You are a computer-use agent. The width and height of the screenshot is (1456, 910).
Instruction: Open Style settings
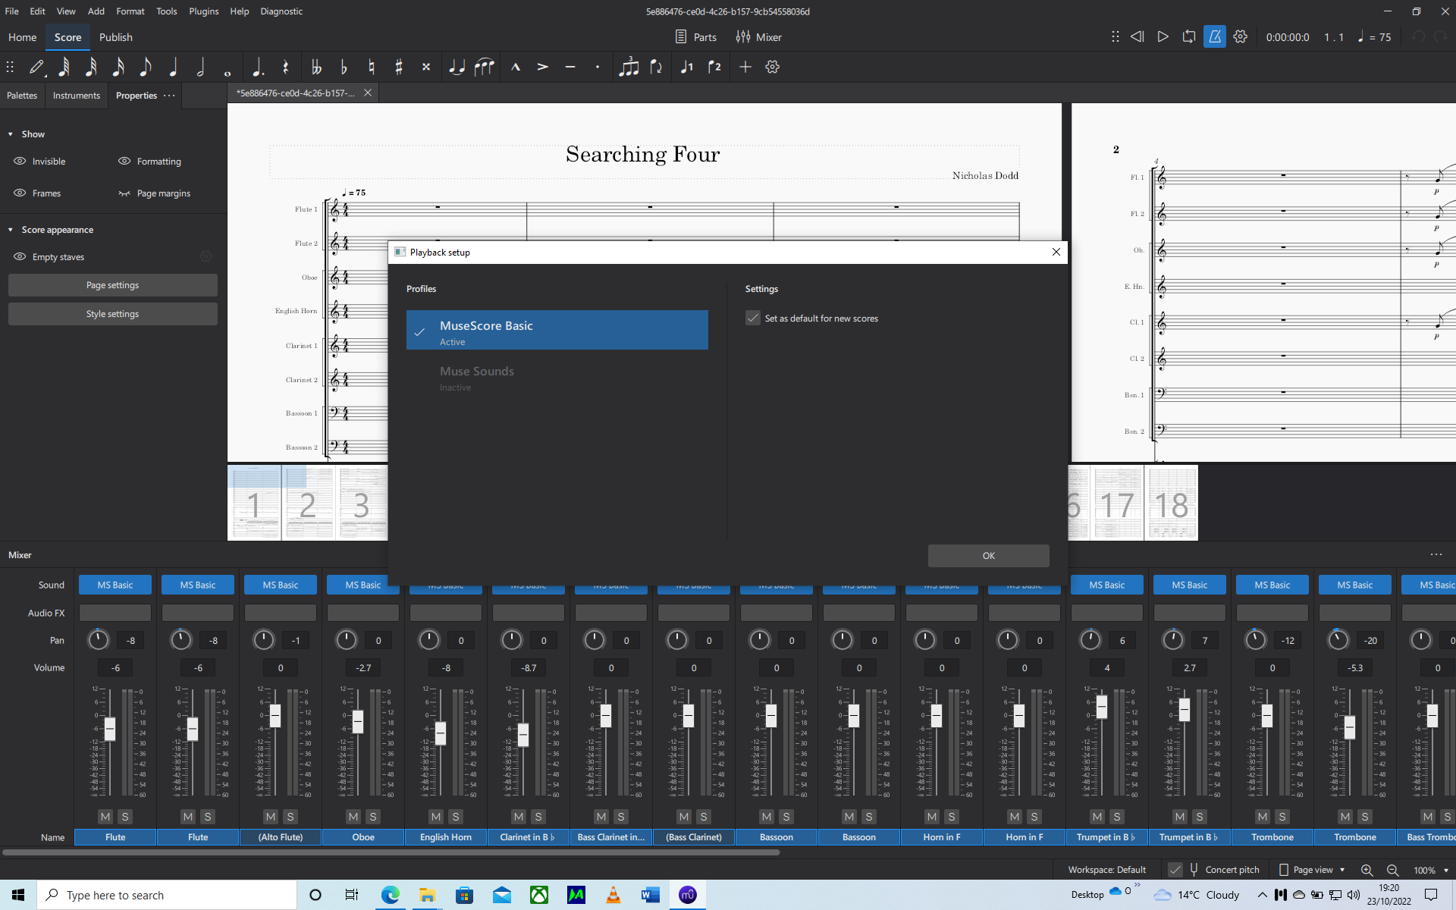pos(112,314)
